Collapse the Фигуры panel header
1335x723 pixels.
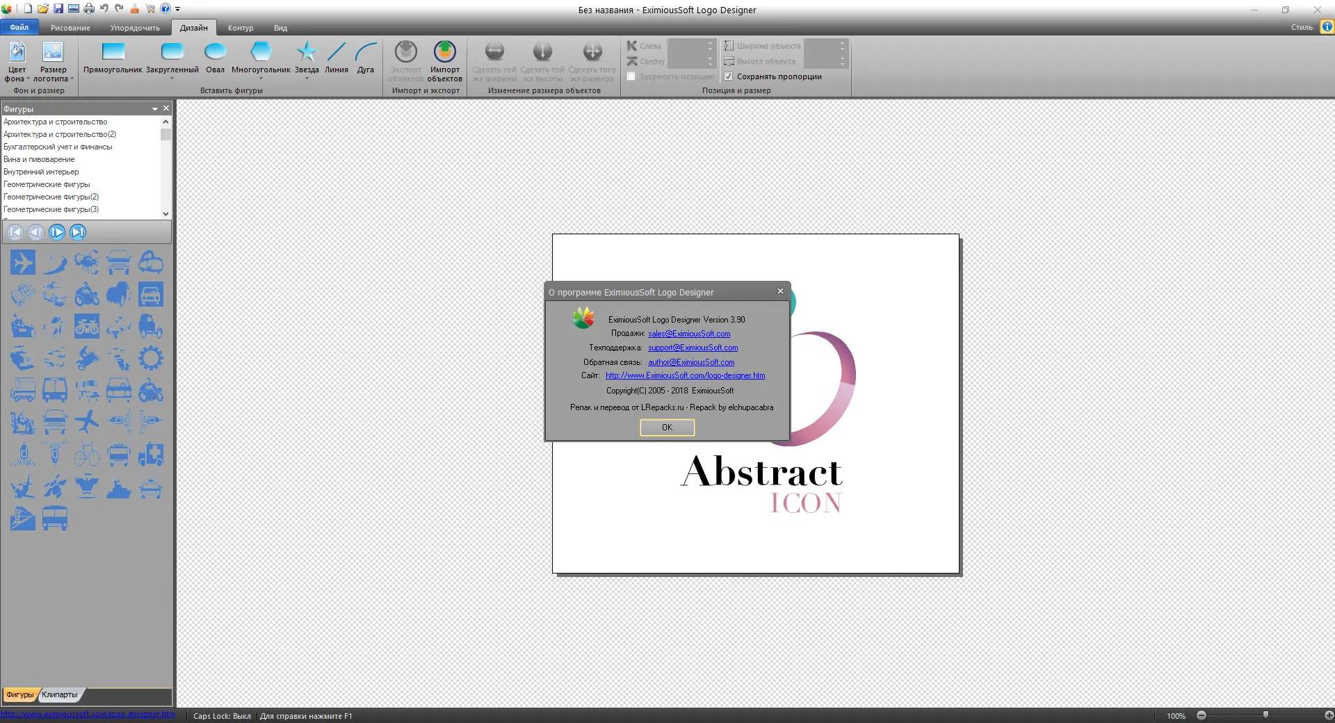click(154, 109)
